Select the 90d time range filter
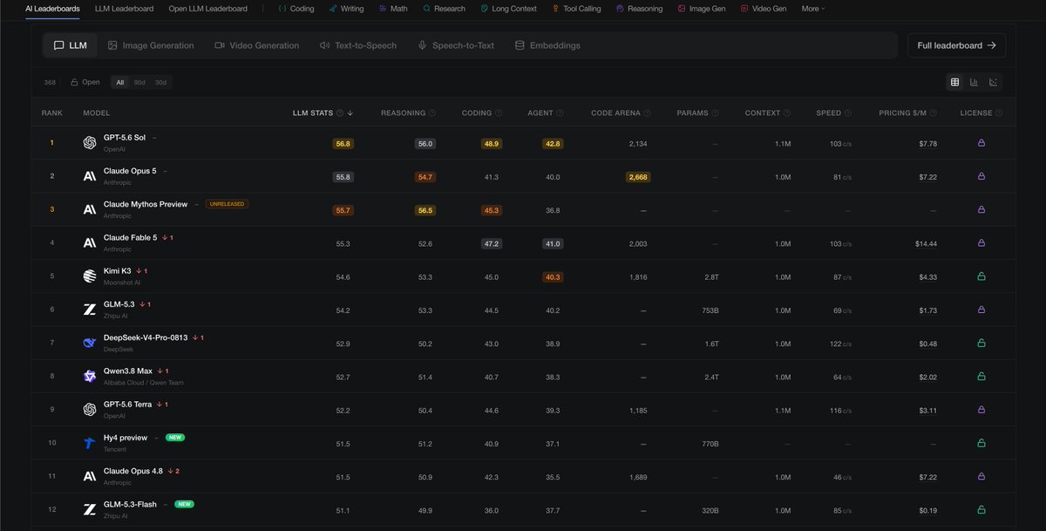Image resolution: width=1046 pixels, height=531 pixels. [139, 82]
